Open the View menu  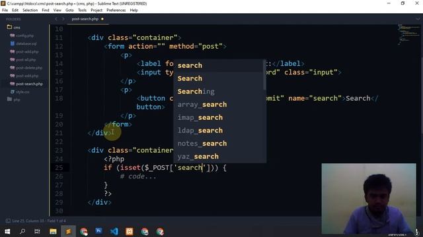pos(58,11)
